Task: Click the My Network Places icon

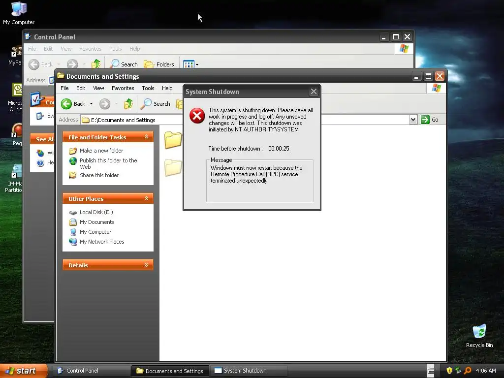Action: pyautogui.click(x=73, y=242)
